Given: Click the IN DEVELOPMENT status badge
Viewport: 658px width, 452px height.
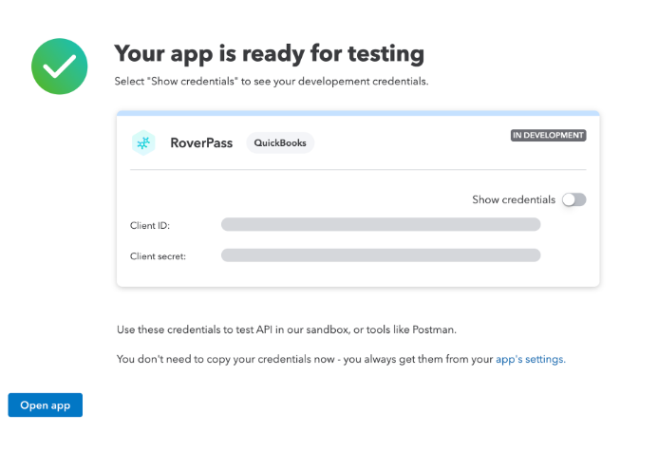Looking at the screenshot, I should point(548,135).
